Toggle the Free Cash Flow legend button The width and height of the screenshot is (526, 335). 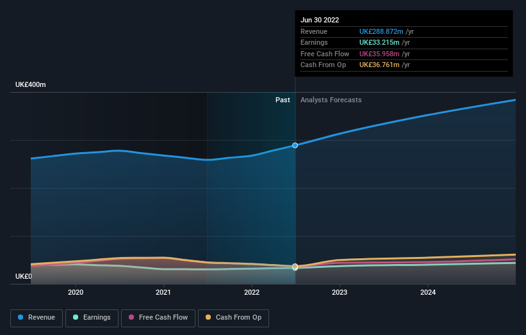click(x=158, y=318)
